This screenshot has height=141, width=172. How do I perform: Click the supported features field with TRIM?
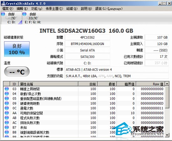117,76
